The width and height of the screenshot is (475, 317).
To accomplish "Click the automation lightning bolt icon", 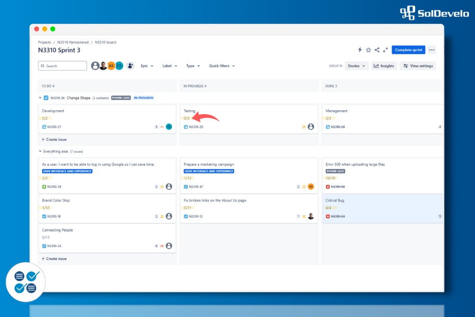I will pyautogui.click(x=360, y=50).
